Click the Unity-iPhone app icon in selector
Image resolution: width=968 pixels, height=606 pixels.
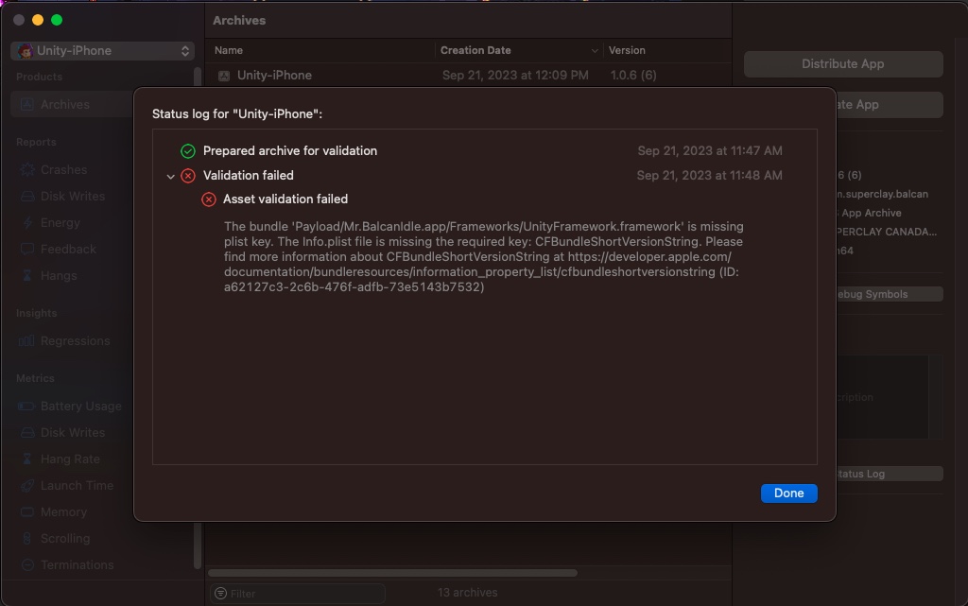pos(26,51)
